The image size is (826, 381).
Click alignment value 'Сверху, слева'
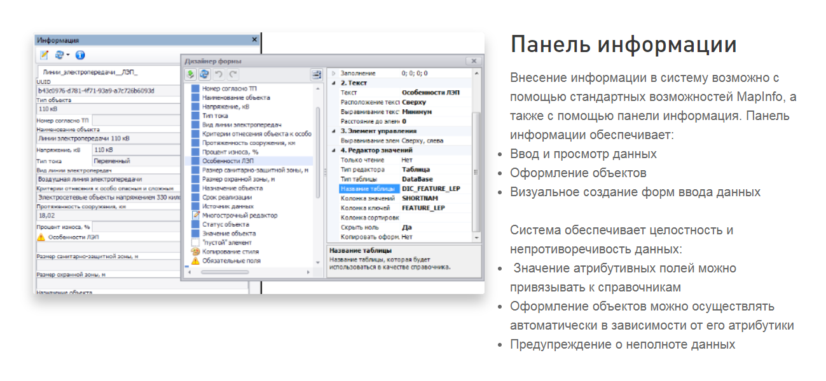[423, 140]
